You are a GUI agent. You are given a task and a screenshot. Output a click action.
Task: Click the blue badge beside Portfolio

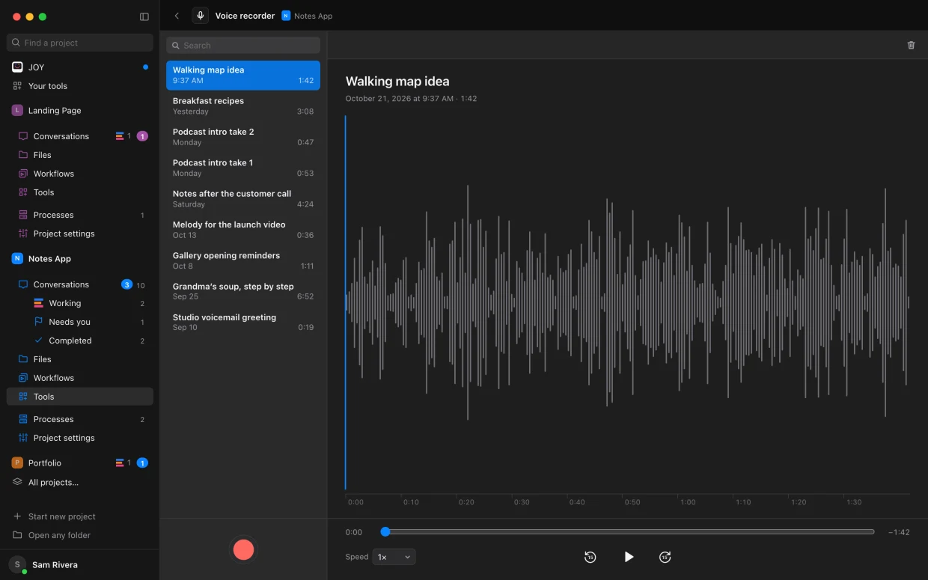142,463
